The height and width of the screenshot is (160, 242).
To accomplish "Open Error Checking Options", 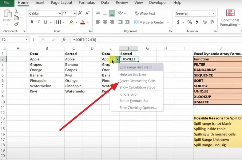I will click(x=138, y=108).
